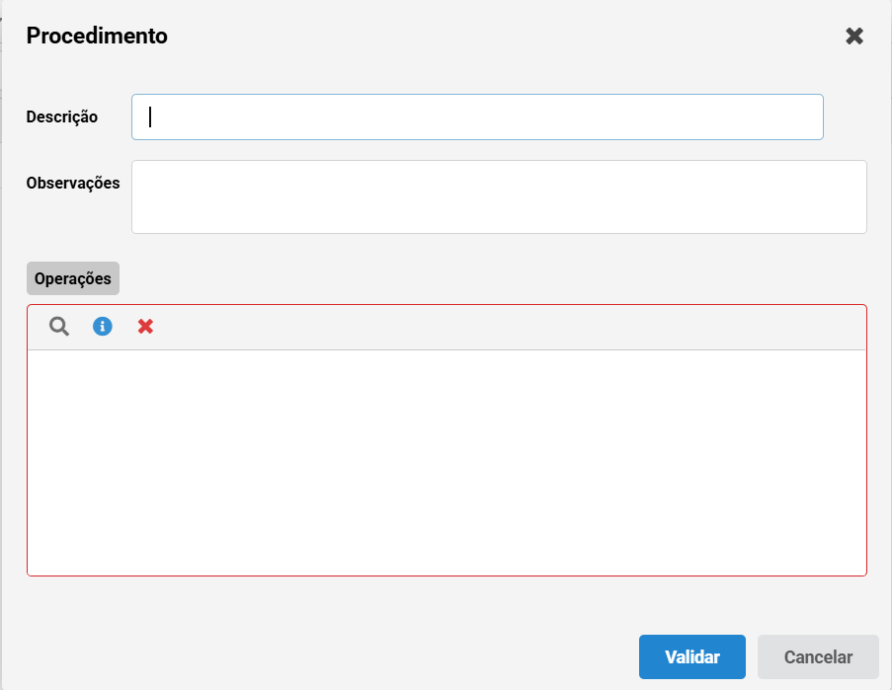Dismiss the dialog using Cancelar button
Image resolution: width=892 pixels, height=690 pixels.
[x=818, y=657]
